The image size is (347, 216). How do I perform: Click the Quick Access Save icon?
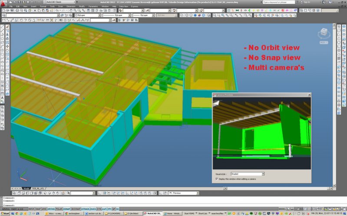click(x=20, y=2)
